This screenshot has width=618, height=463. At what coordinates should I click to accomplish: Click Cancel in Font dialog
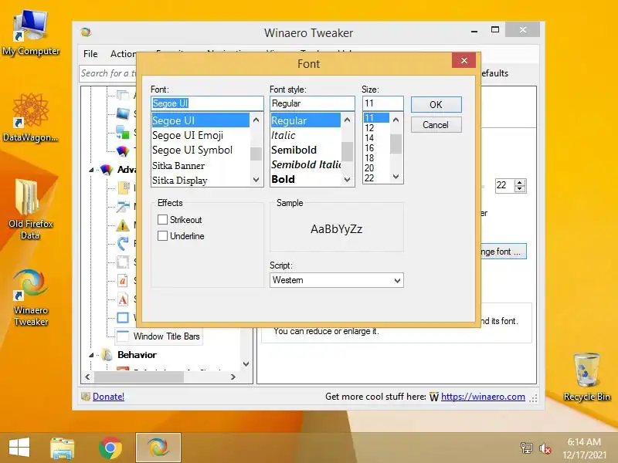tap(436, 125)
